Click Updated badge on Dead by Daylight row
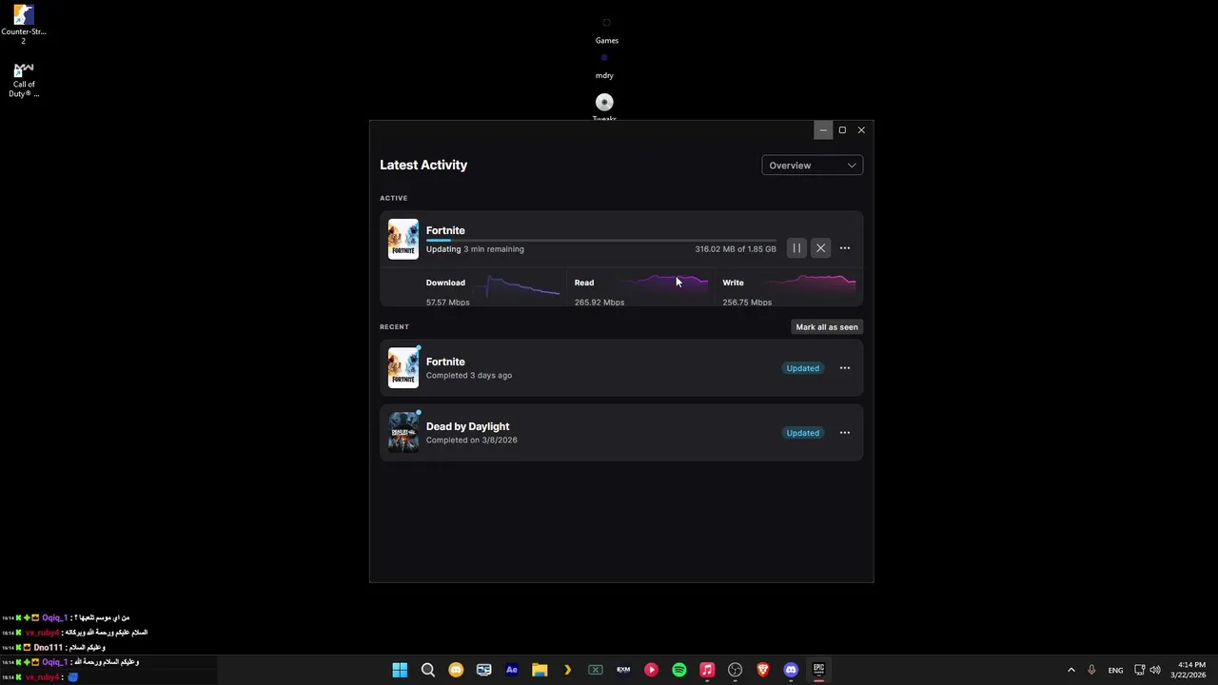This screenshot has height=685, width=1218. point(802,433)
